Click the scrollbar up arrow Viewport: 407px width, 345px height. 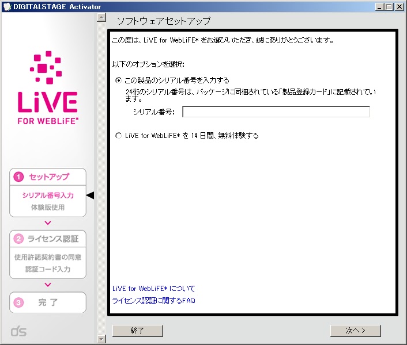(x=101, y=17)
